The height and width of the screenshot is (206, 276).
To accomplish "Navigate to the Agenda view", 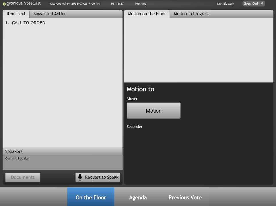I will click(x=138, y=197).
